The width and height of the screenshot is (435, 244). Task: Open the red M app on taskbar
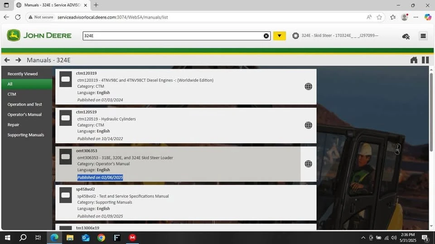point(132,237)
